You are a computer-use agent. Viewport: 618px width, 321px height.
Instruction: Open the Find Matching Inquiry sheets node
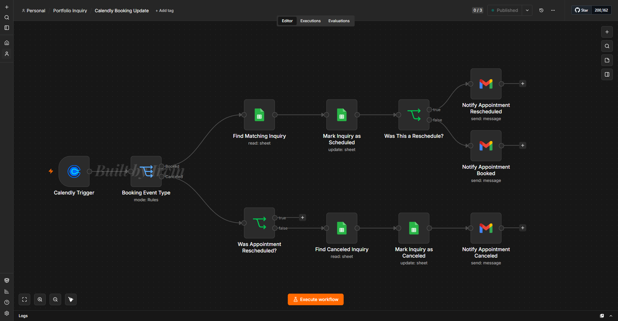(259, 115)
